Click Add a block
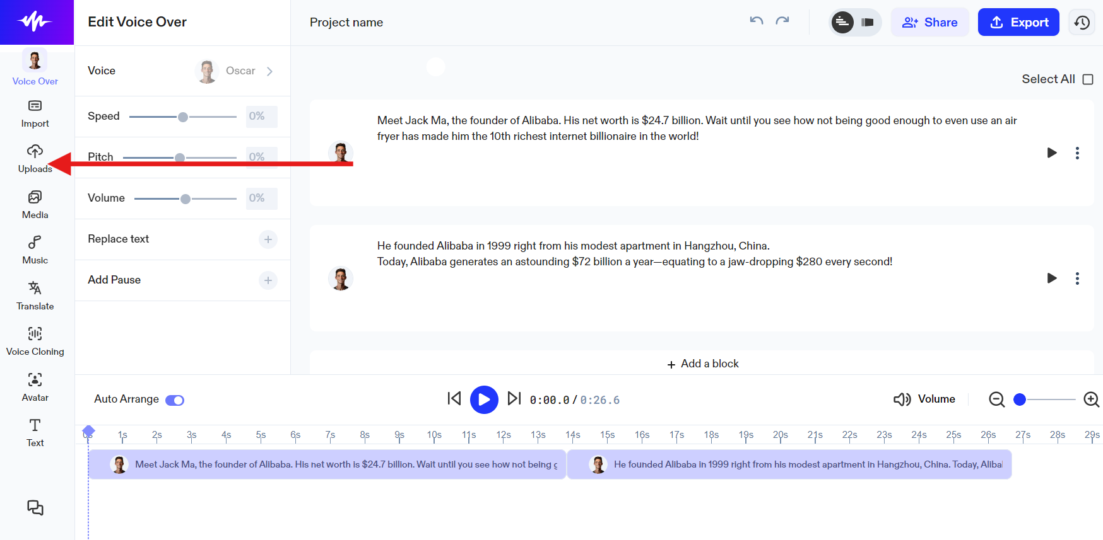The width and height of the screenshot is (1103, 540). coord(702,364)
